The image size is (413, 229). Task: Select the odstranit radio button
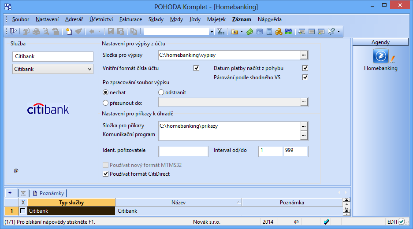[x=161, y=92]
